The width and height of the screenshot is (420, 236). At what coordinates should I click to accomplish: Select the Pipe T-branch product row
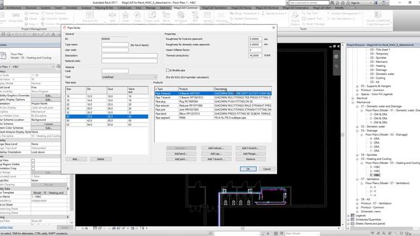213,98
